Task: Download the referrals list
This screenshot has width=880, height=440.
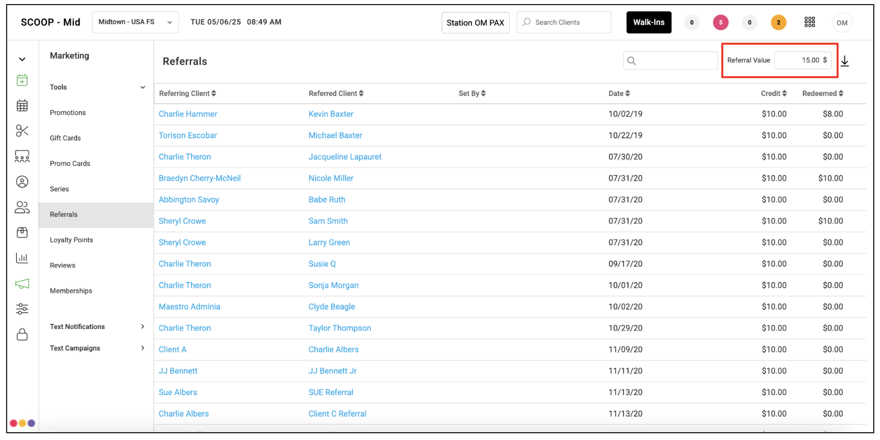Action: tap(845, 61)
